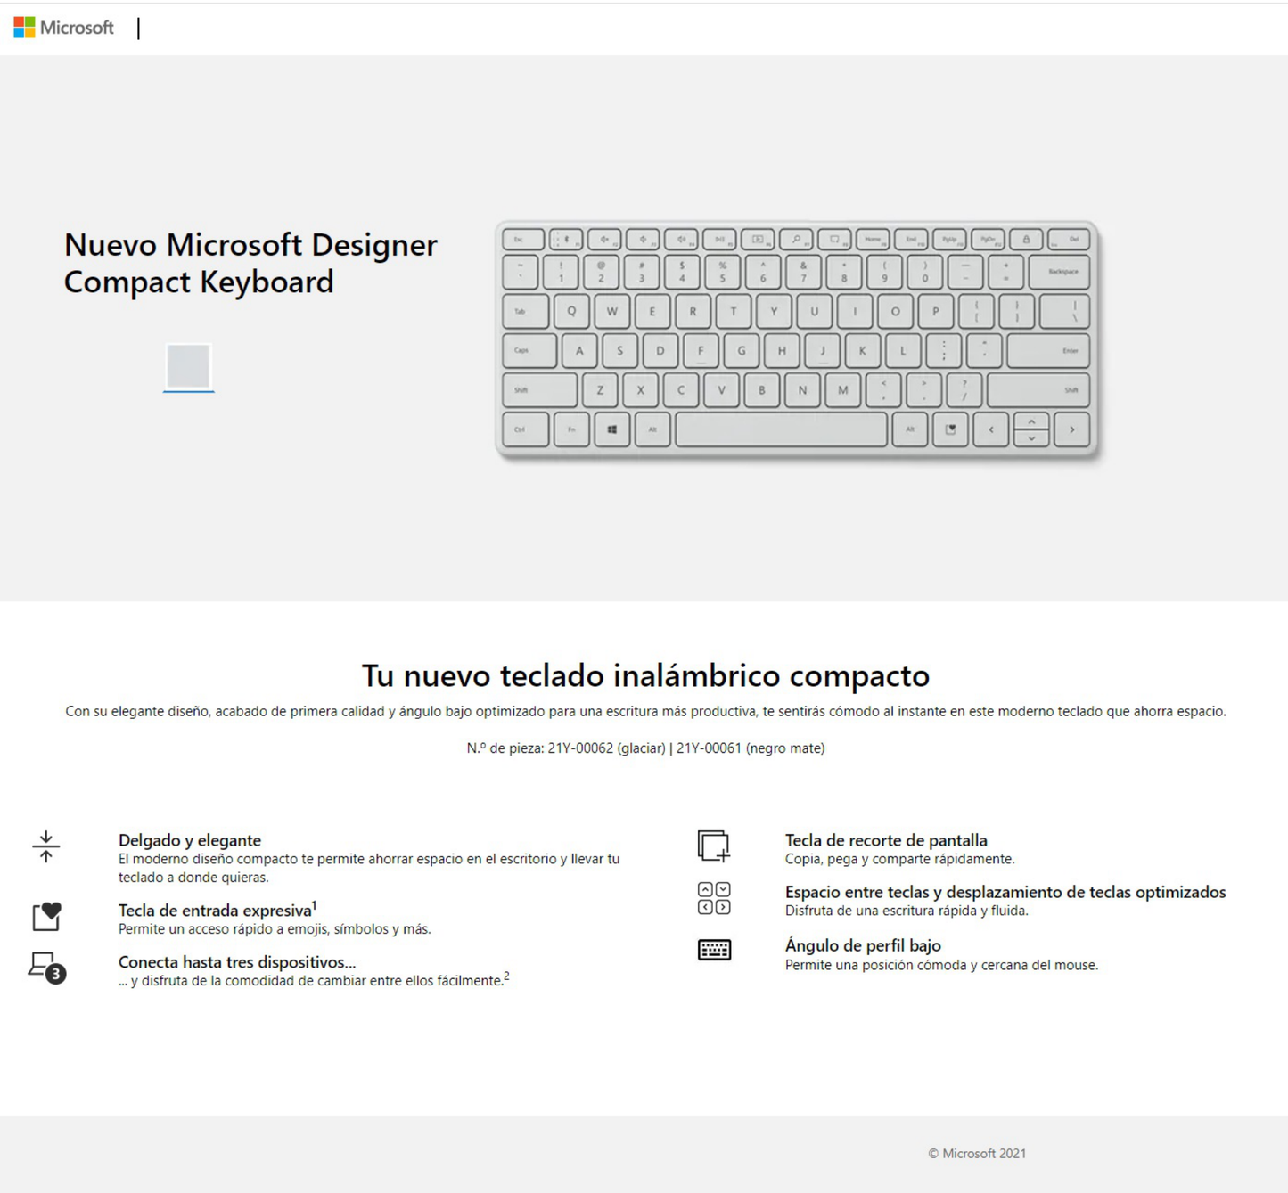Image resolution: width=1288 pixels, height=1193 pixels.
Task: Click the part number line N.º de pieza
Action: click(x=645, y=748)
